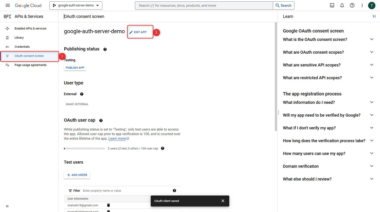Screen dimensions: 380x212
Task: Select mainuls18@gmail.com table row text
Action: [83, 205]
